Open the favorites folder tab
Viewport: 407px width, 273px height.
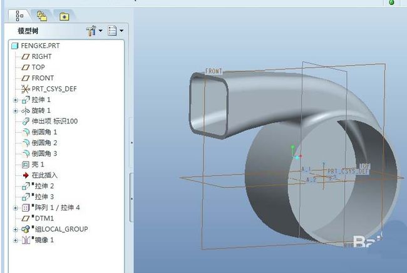[x=64, y=17]
